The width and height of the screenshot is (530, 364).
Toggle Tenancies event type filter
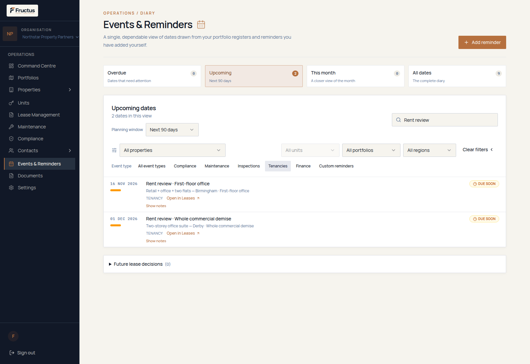(x=278, y=166)
